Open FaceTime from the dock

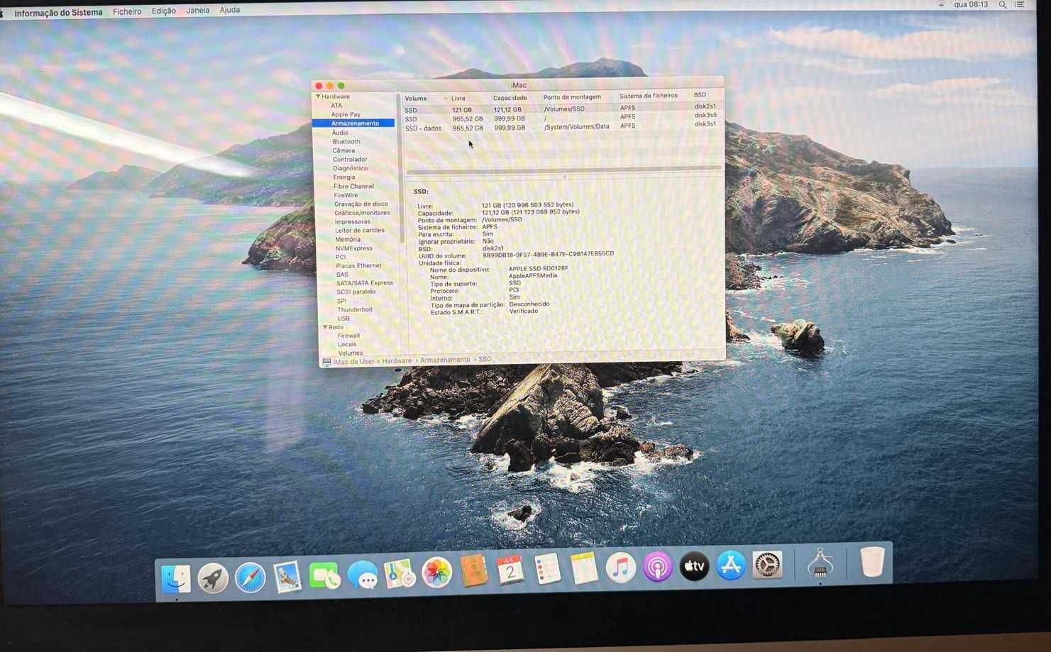pos(324,576)
